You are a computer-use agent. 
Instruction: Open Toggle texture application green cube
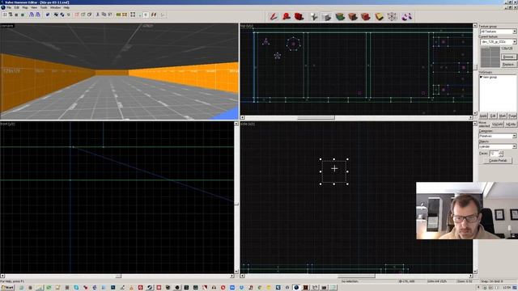pos(340,16)
